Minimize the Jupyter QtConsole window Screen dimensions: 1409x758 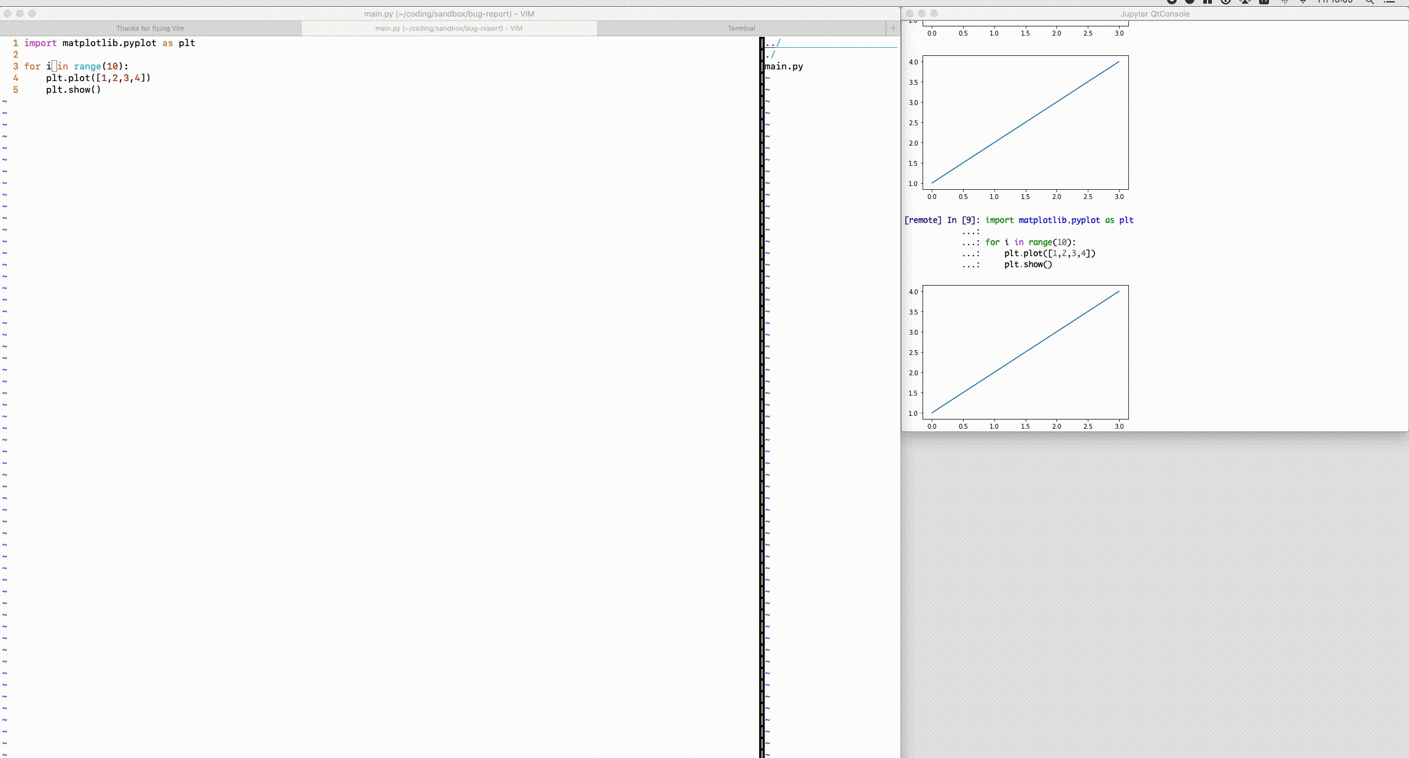[x=922, y=14]
